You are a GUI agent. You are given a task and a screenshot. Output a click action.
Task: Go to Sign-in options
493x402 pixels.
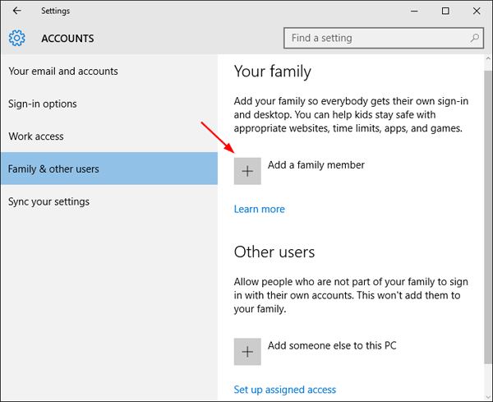pyautogui.click(x=43, y=104)
